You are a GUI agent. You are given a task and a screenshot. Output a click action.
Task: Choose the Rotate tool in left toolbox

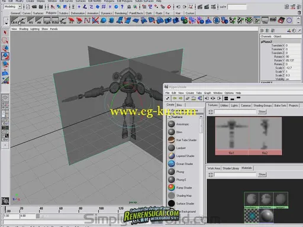[x=5, y=56]
